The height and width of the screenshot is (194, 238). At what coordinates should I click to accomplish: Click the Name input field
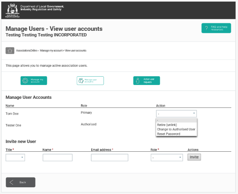[58, 157]
